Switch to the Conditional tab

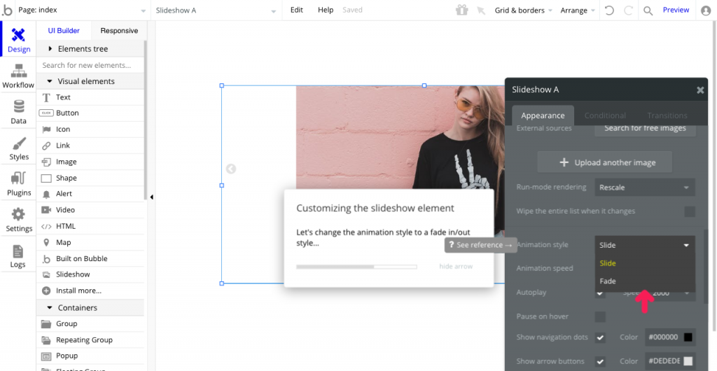[605, 115]
